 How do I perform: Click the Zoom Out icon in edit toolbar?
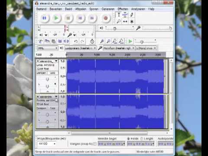click(x=108, y=42)
